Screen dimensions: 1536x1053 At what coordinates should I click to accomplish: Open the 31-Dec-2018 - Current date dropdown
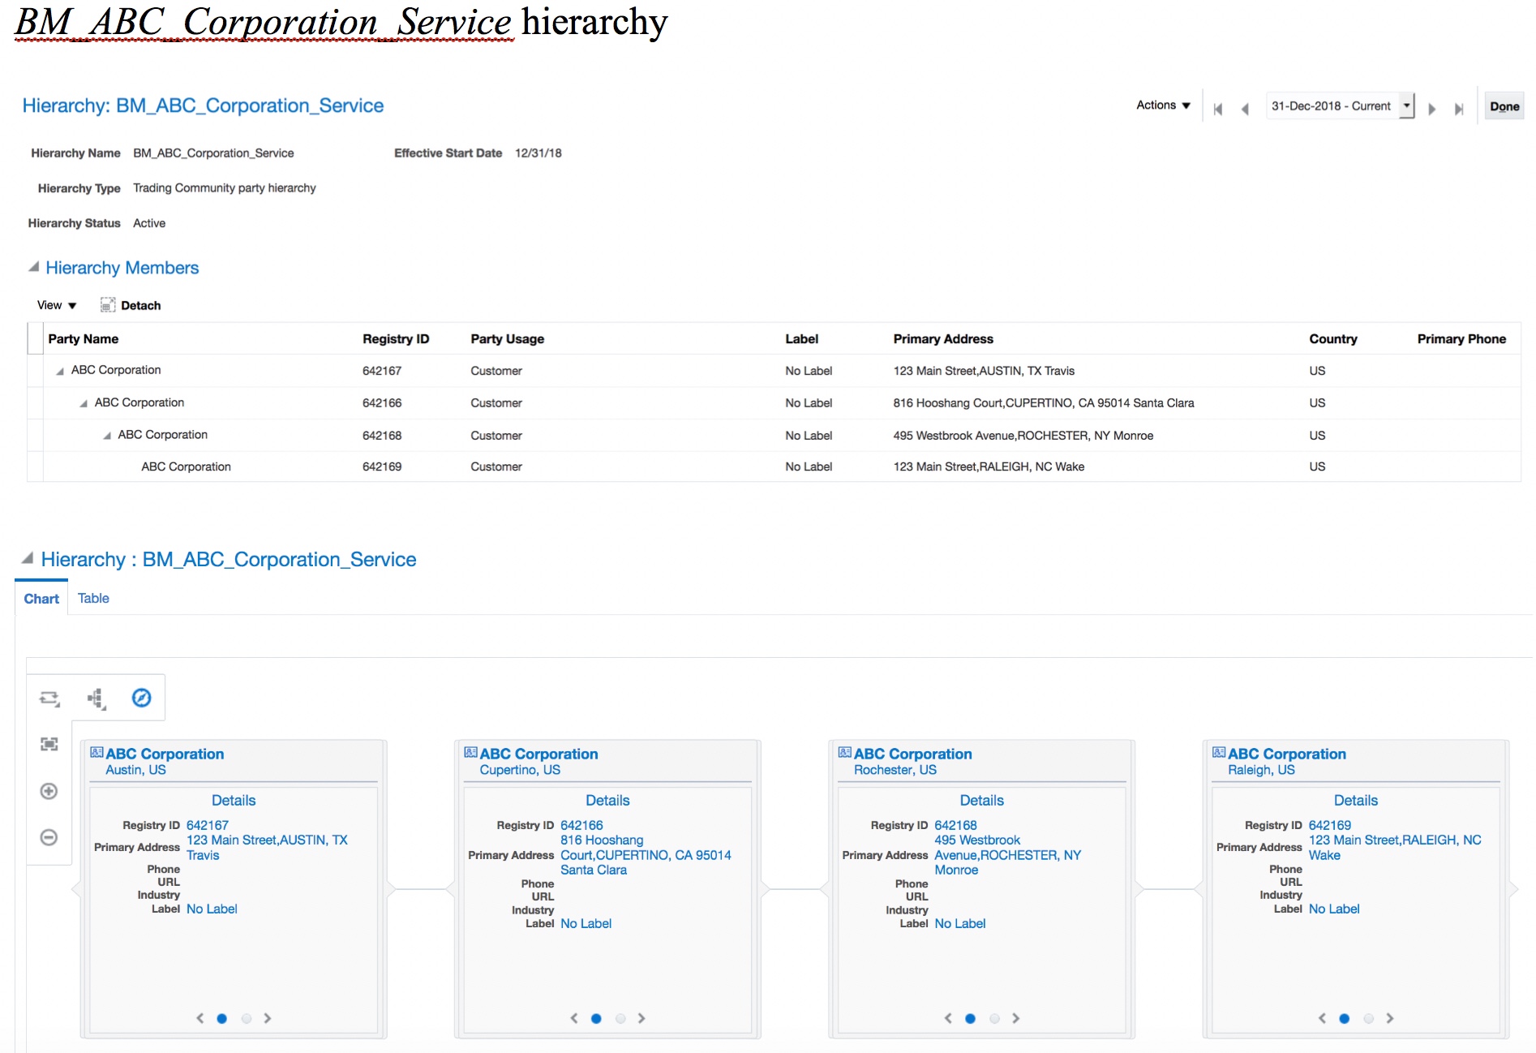[1406, 106]
